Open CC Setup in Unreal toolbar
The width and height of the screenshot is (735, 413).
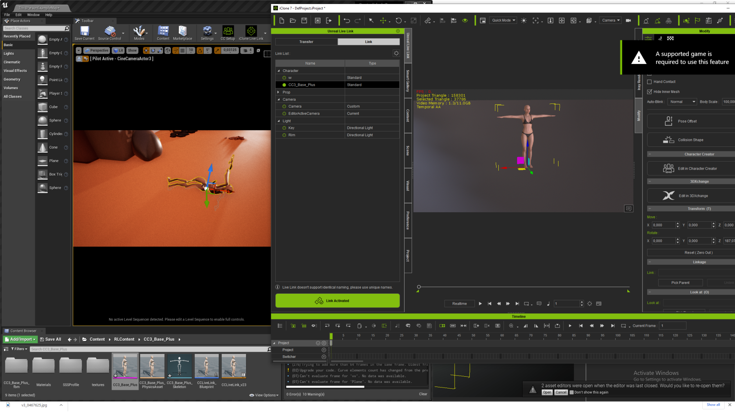pos(228,33)
